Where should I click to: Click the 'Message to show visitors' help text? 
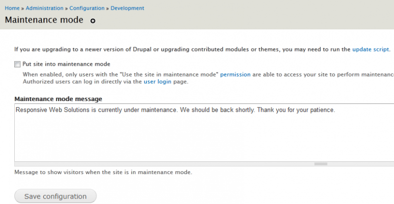tap(103, 172)
